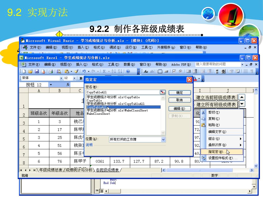Select the Check Box control in Forms toolbar
This screenshot has width=263, height=197.
tap(174, 72)
